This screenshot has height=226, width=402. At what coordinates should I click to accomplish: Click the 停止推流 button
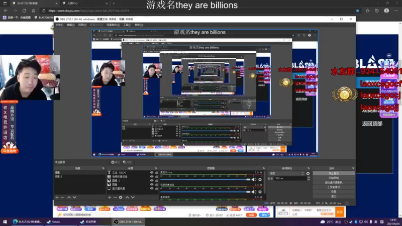tap(334, 173)
